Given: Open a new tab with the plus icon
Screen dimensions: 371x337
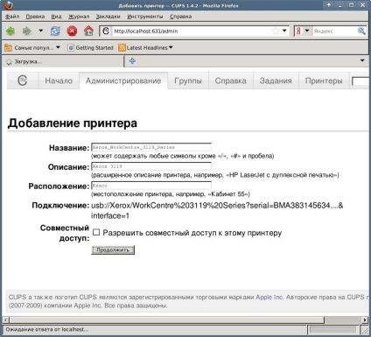Looking at the screenshot, I should (x=132, y=60).
